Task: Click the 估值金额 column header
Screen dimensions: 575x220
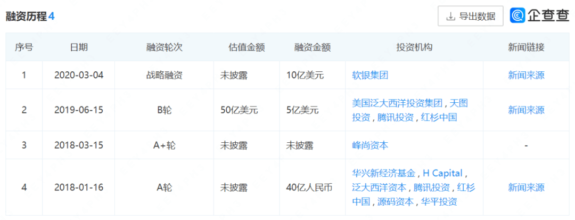Action: [247, 47]
